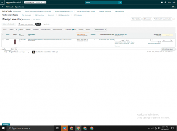Click the network icon in system tray

[x=159, y=128]
